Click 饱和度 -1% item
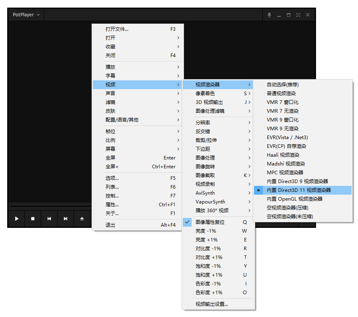Screen dimensions: 358x317 (218, 266)
